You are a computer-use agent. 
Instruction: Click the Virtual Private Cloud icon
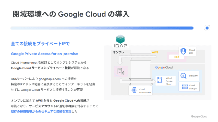pos(160,81)
